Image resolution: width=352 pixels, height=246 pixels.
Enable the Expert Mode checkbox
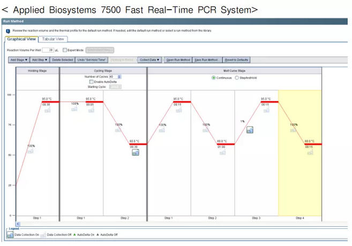(x=65, y=50)
